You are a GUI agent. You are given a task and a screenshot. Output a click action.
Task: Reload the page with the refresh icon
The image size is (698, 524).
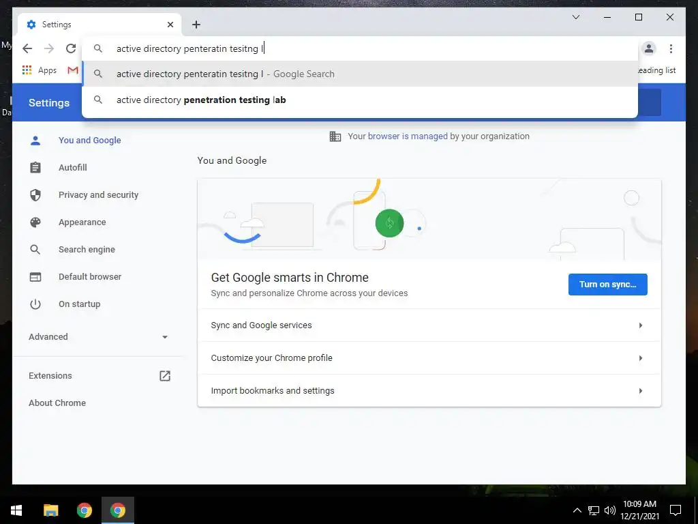[71, 48]
